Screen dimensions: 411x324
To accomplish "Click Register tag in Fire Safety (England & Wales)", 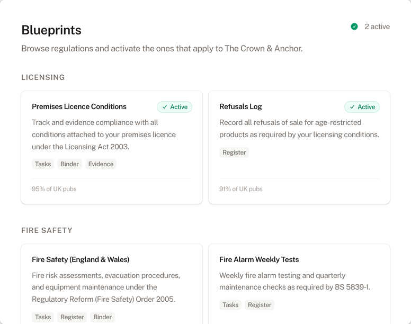I will click(x=72, y=317).
